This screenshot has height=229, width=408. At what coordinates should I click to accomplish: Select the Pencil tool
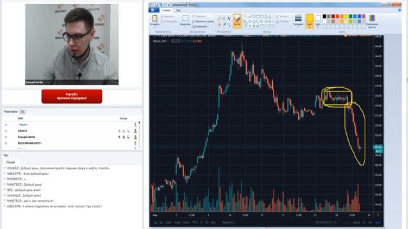tap(219, 18)
